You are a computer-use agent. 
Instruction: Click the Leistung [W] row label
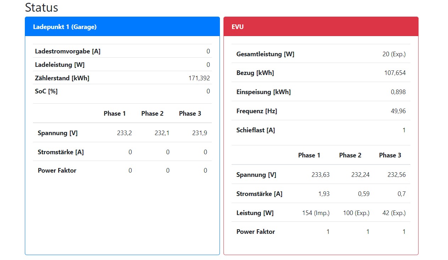255,213
